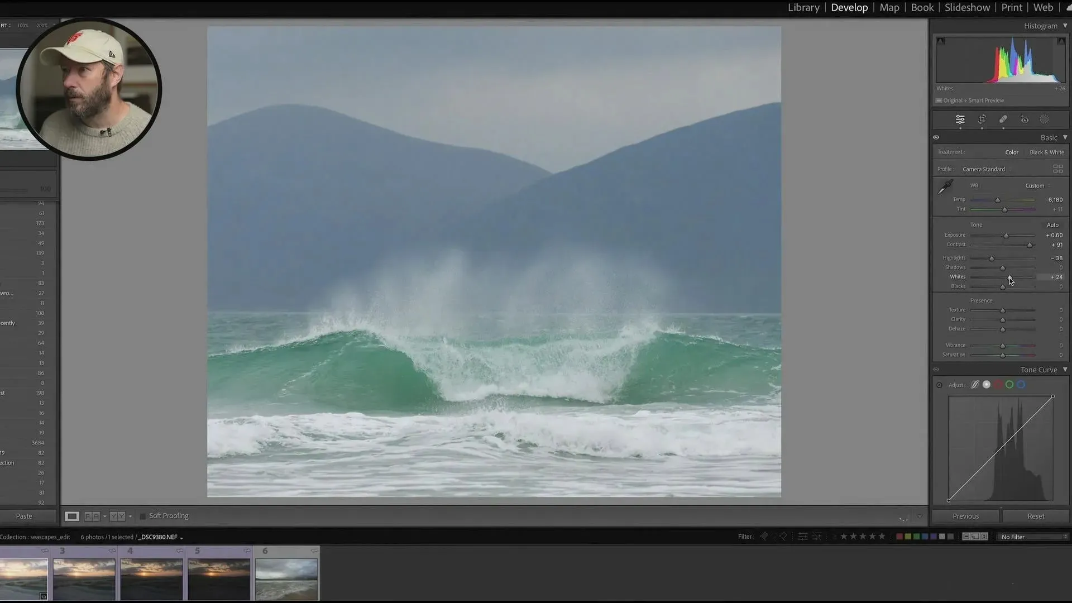Toggle histogram shadow clipping indicator
This screenshot has width=1072, height=603.
940,41
